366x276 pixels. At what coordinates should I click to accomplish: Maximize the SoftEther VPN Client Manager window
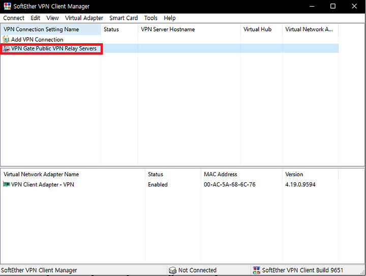(x=333, y=6)
